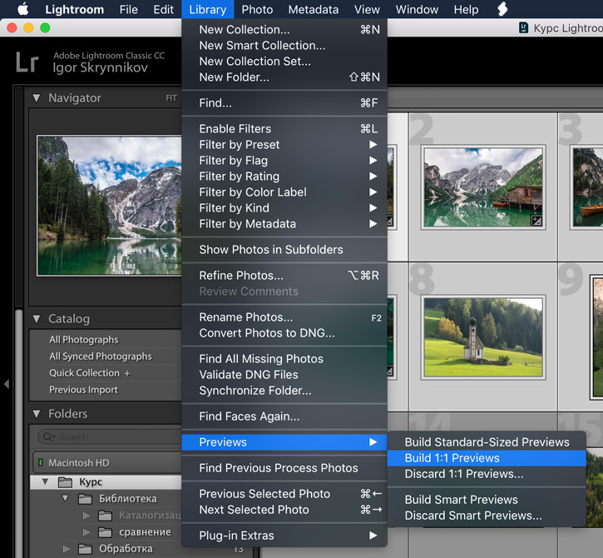Open the Metadata menu
Image resolution: width=603 pixels, height=558 pixels.
[x=313, y=10]
